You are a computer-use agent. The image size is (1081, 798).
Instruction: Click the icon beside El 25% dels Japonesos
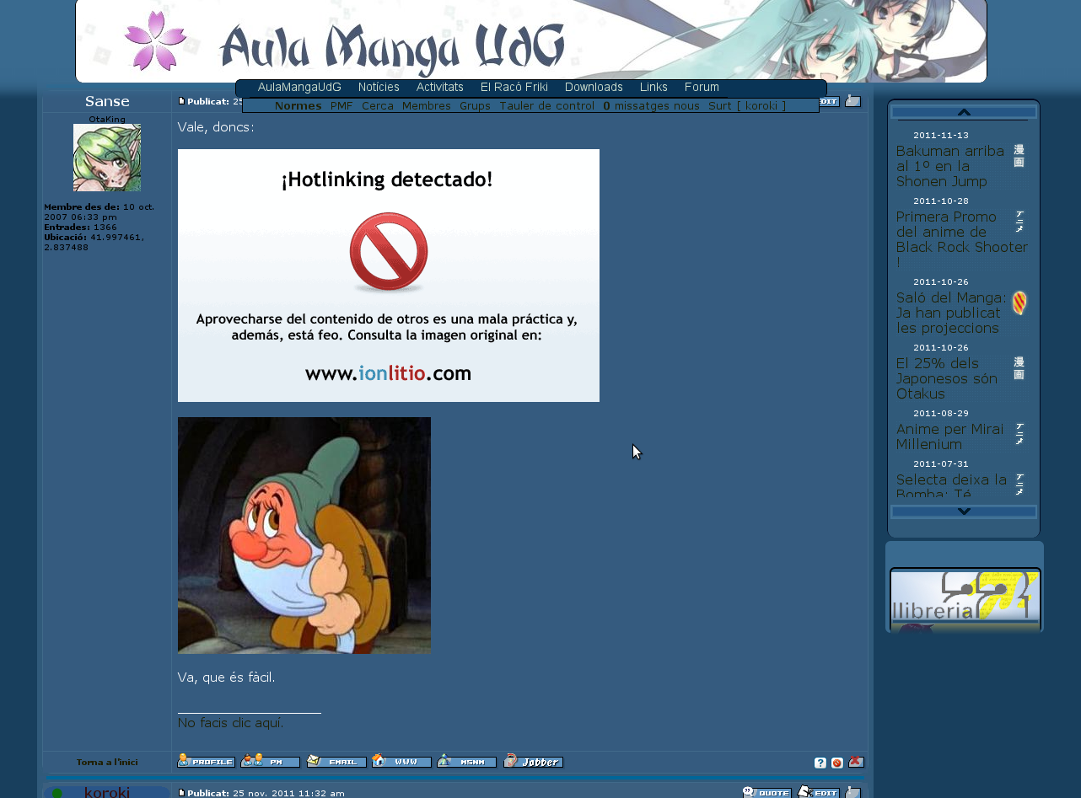[x=1019, y=368]
